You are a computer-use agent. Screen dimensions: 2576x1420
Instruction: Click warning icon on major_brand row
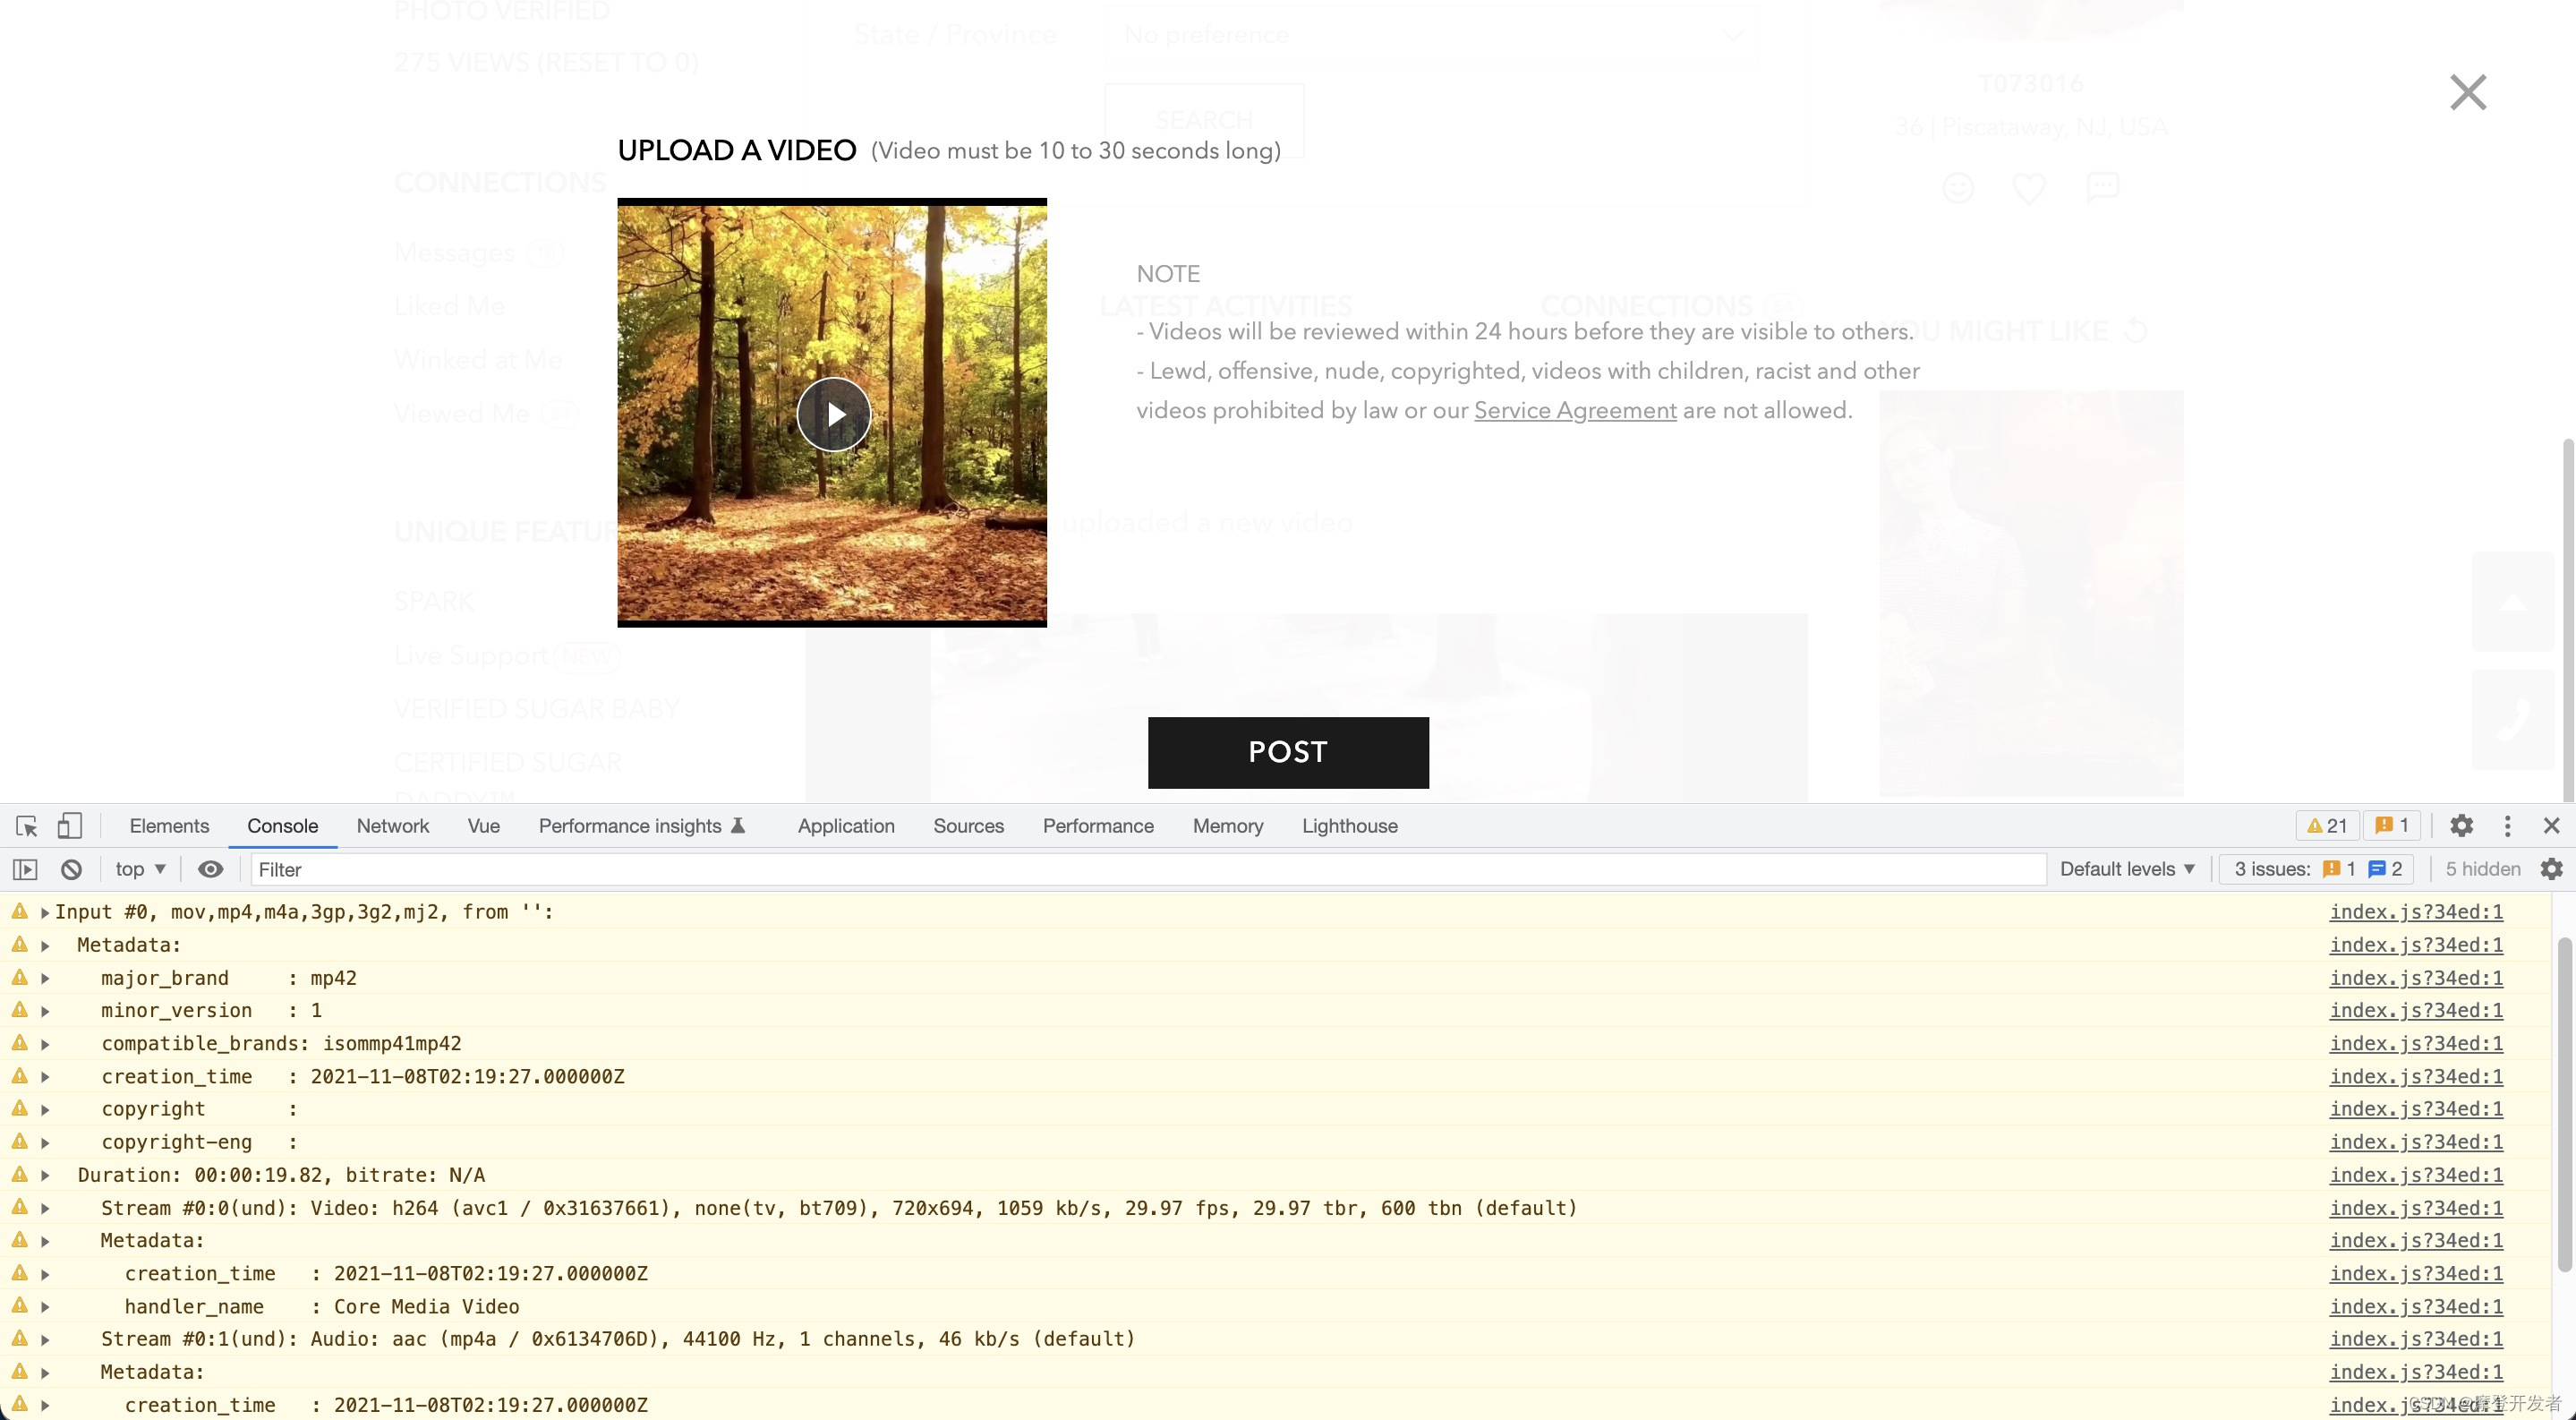[19, 977]
